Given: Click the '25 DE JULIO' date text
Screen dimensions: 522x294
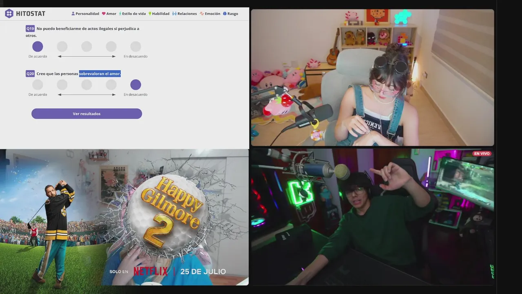Looking at the screenshot, I should click(203, 272).
